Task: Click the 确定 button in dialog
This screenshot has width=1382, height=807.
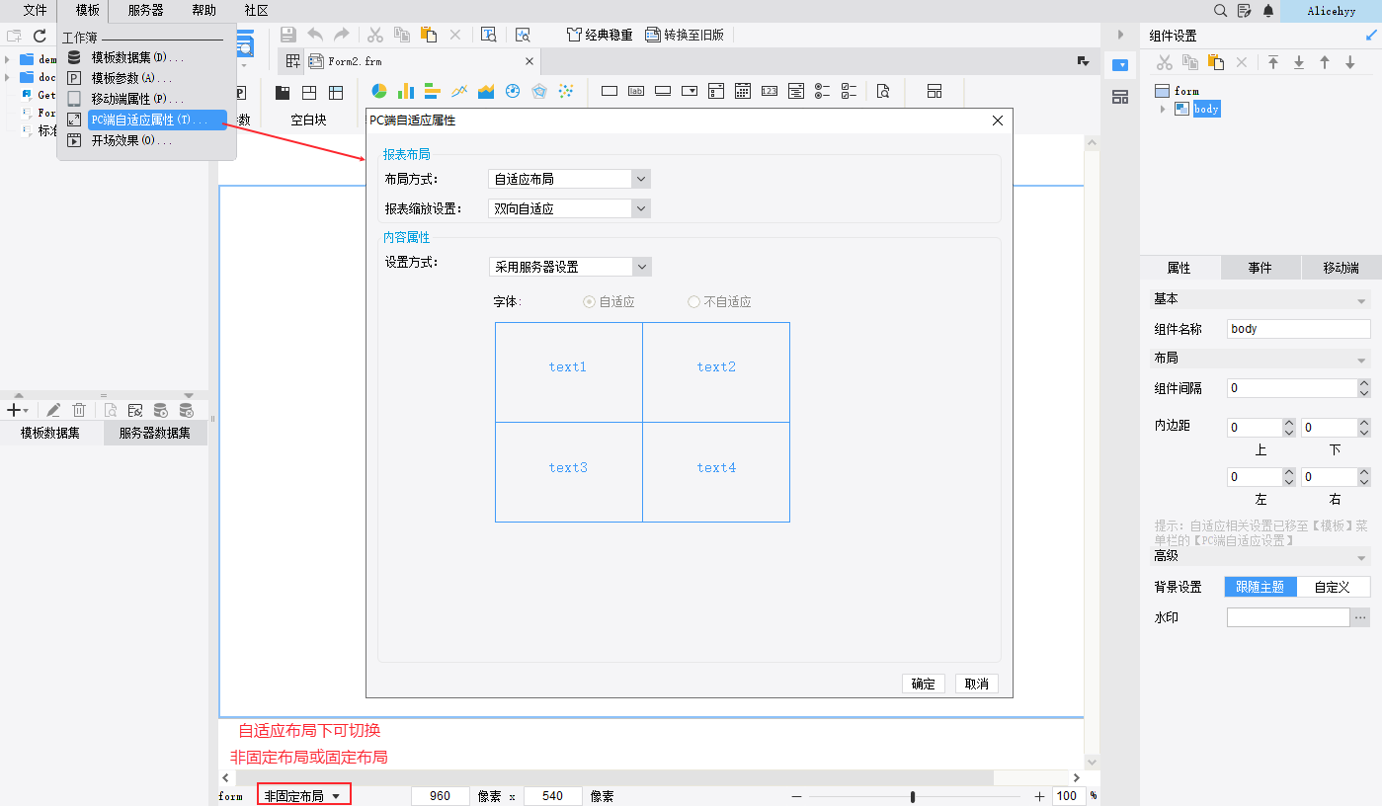Action: click(924, 684)
